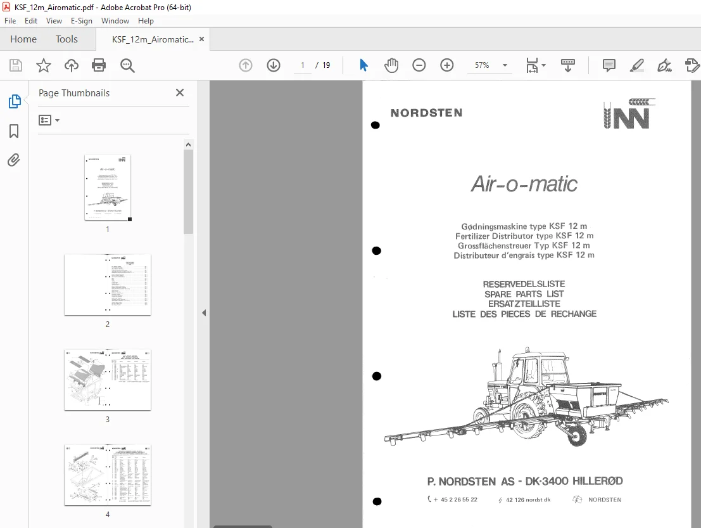Open the E-Sign menu

81,20
